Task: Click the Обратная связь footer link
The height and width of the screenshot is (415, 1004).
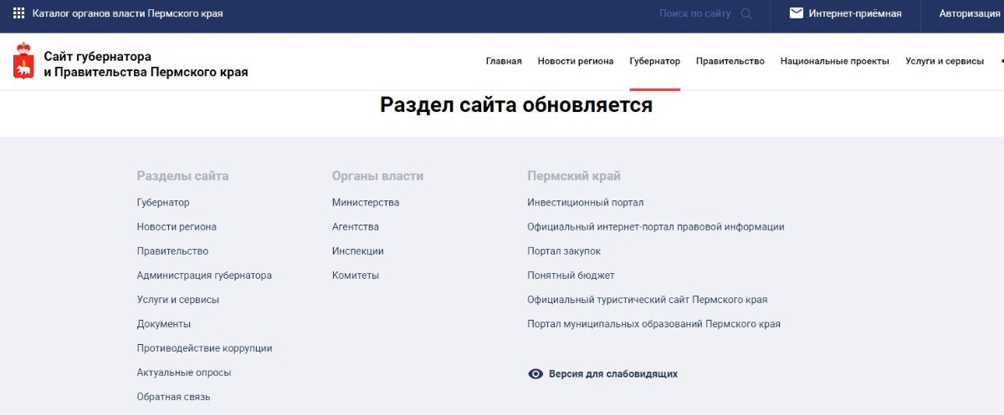Action: pyautogui.click(x=173, y=397)
